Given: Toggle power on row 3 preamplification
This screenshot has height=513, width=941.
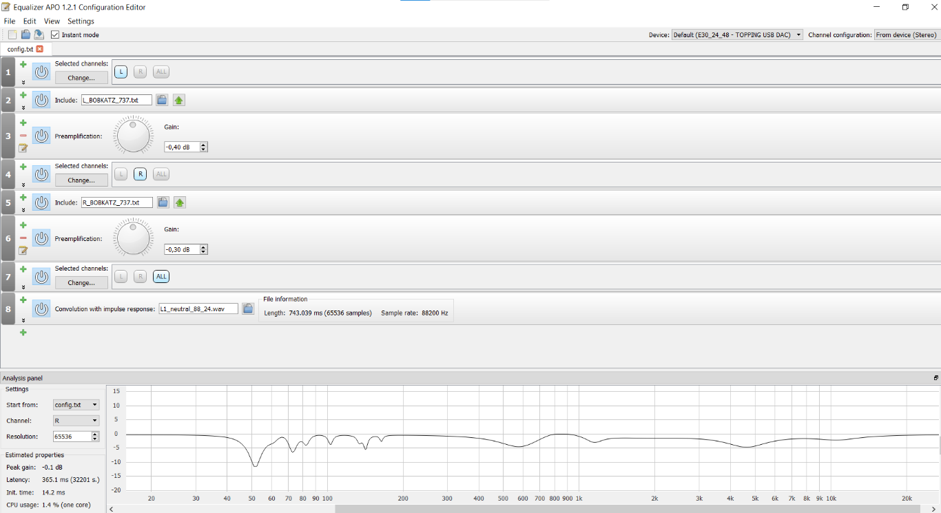Looking at the screenshot, I should click(41, 136).
